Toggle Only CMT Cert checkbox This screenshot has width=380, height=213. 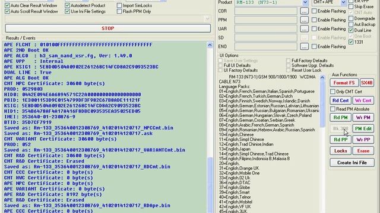coord(332,92)
